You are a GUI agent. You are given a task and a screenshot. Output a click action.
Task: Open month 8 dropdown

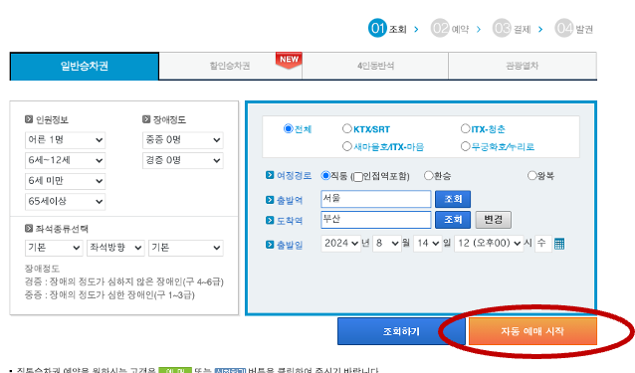coord(387,244)
